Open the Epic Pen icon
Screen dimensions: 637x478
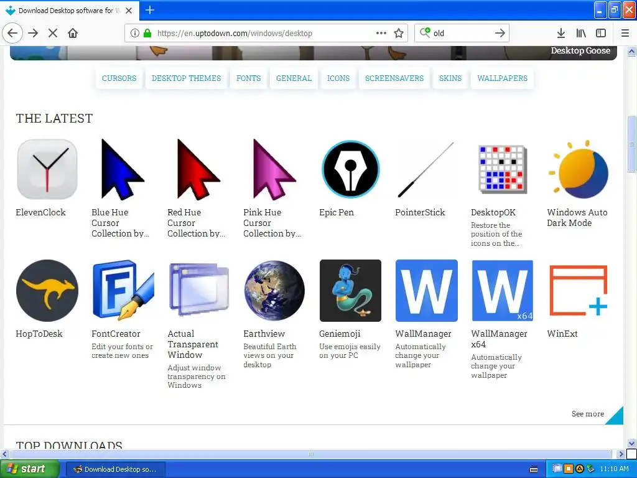pos(350,169)
